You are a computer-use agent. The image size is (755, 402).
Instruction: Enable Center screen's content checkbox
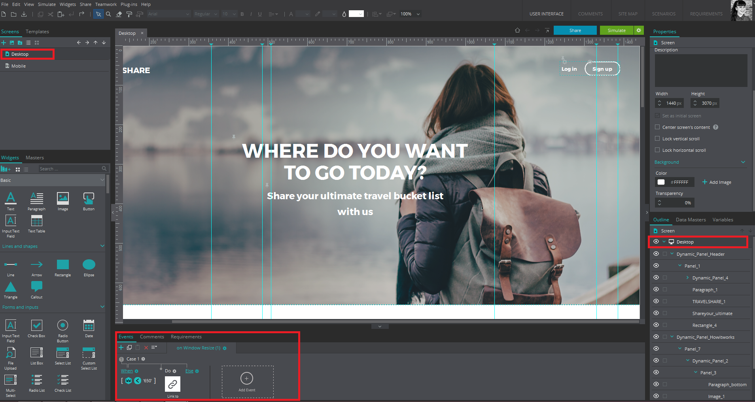click(x=657, y=127)
